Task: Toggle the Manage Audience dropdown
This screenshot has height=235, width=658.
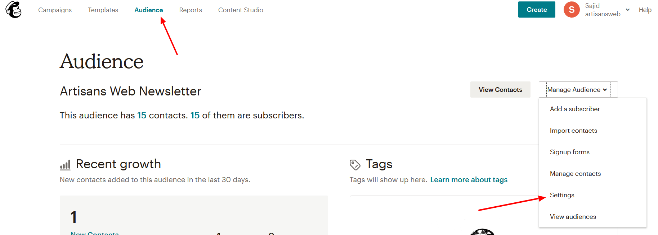Action: click(x=578, y=90)
